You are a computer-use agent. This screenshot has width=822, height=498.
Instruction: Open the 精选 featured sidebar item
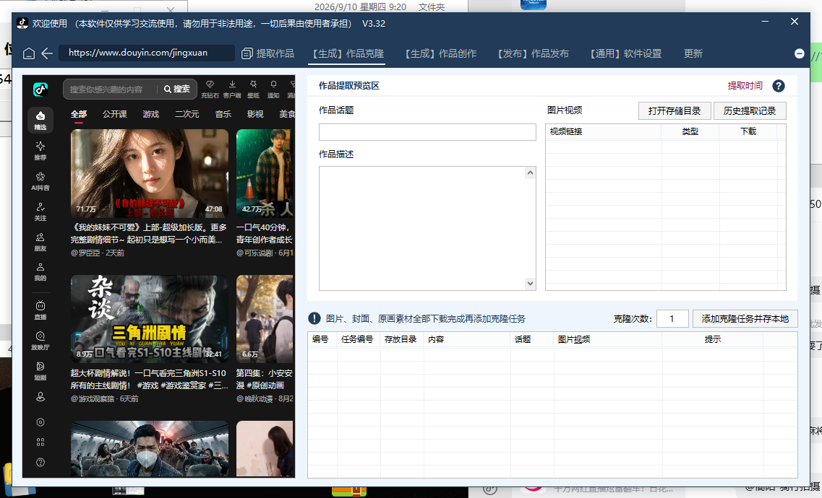pyautogui.click(x=40, y=121)
